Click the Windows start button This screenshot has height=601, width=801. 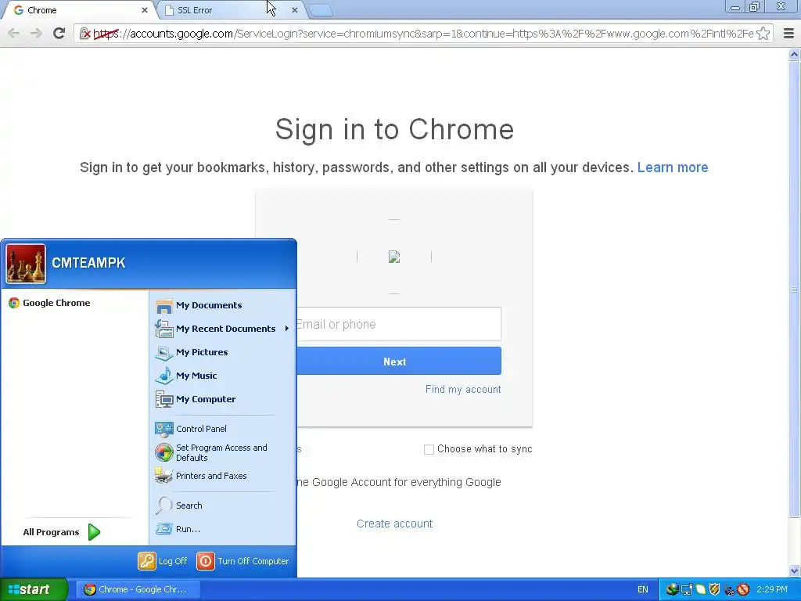point(33,589)
